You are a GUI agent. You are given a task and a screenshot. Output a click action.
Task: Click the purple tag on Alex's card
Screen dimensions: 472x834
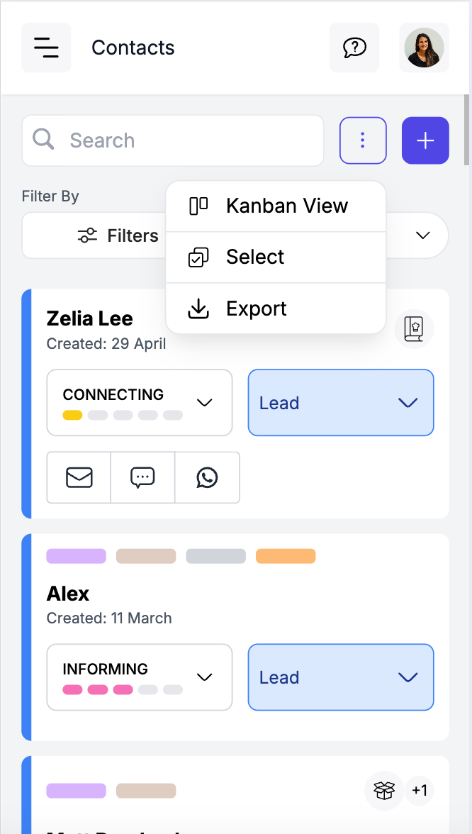[76, 556]
